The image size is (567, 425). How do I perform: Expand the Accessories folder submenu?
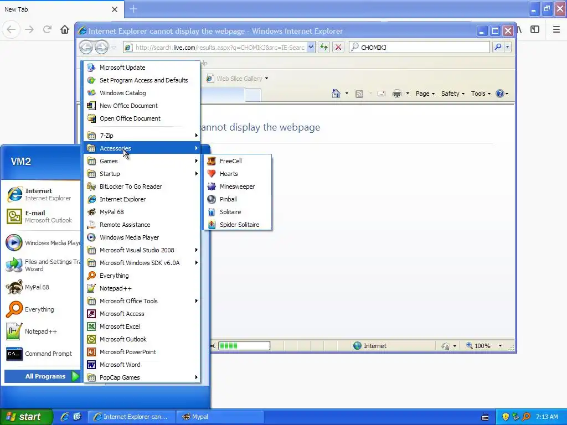142,148
